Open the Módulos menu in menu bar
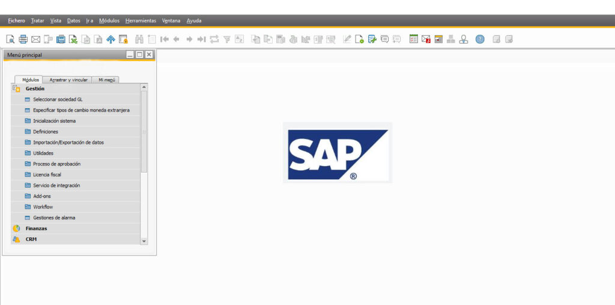Viewport: 615px width, 305px height. coord(109,21)
